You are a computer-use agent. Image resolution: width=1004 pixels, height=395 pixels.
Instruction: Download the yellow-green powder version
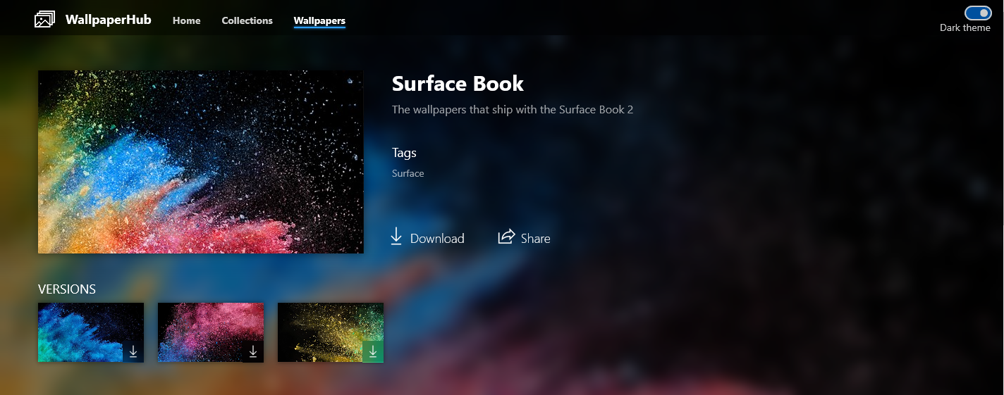click(373, 351)
